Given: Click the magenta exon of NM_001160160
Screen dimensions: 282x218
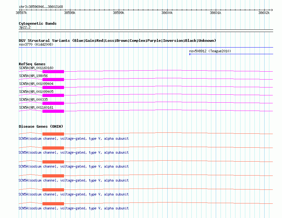Looking at the screenshot, I should 53,72.
